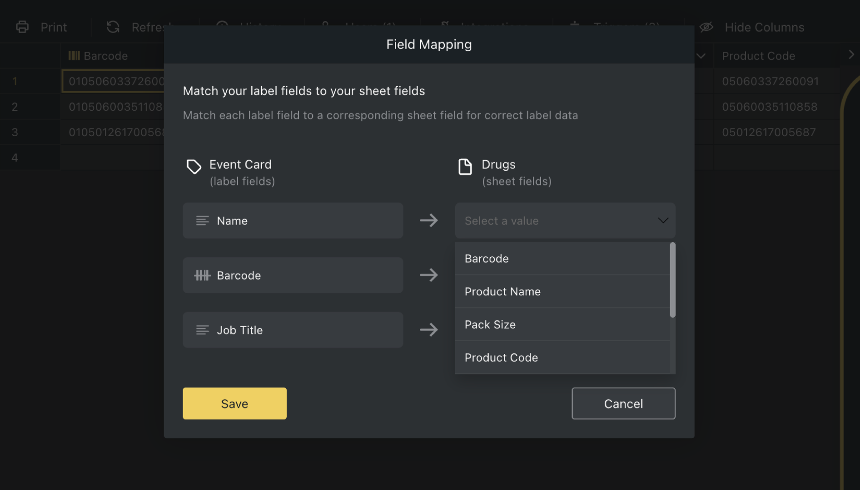Click the text-lines icon beside Job Title
Image resolution: width=860 pixels, height=490 pixels.
202,330
